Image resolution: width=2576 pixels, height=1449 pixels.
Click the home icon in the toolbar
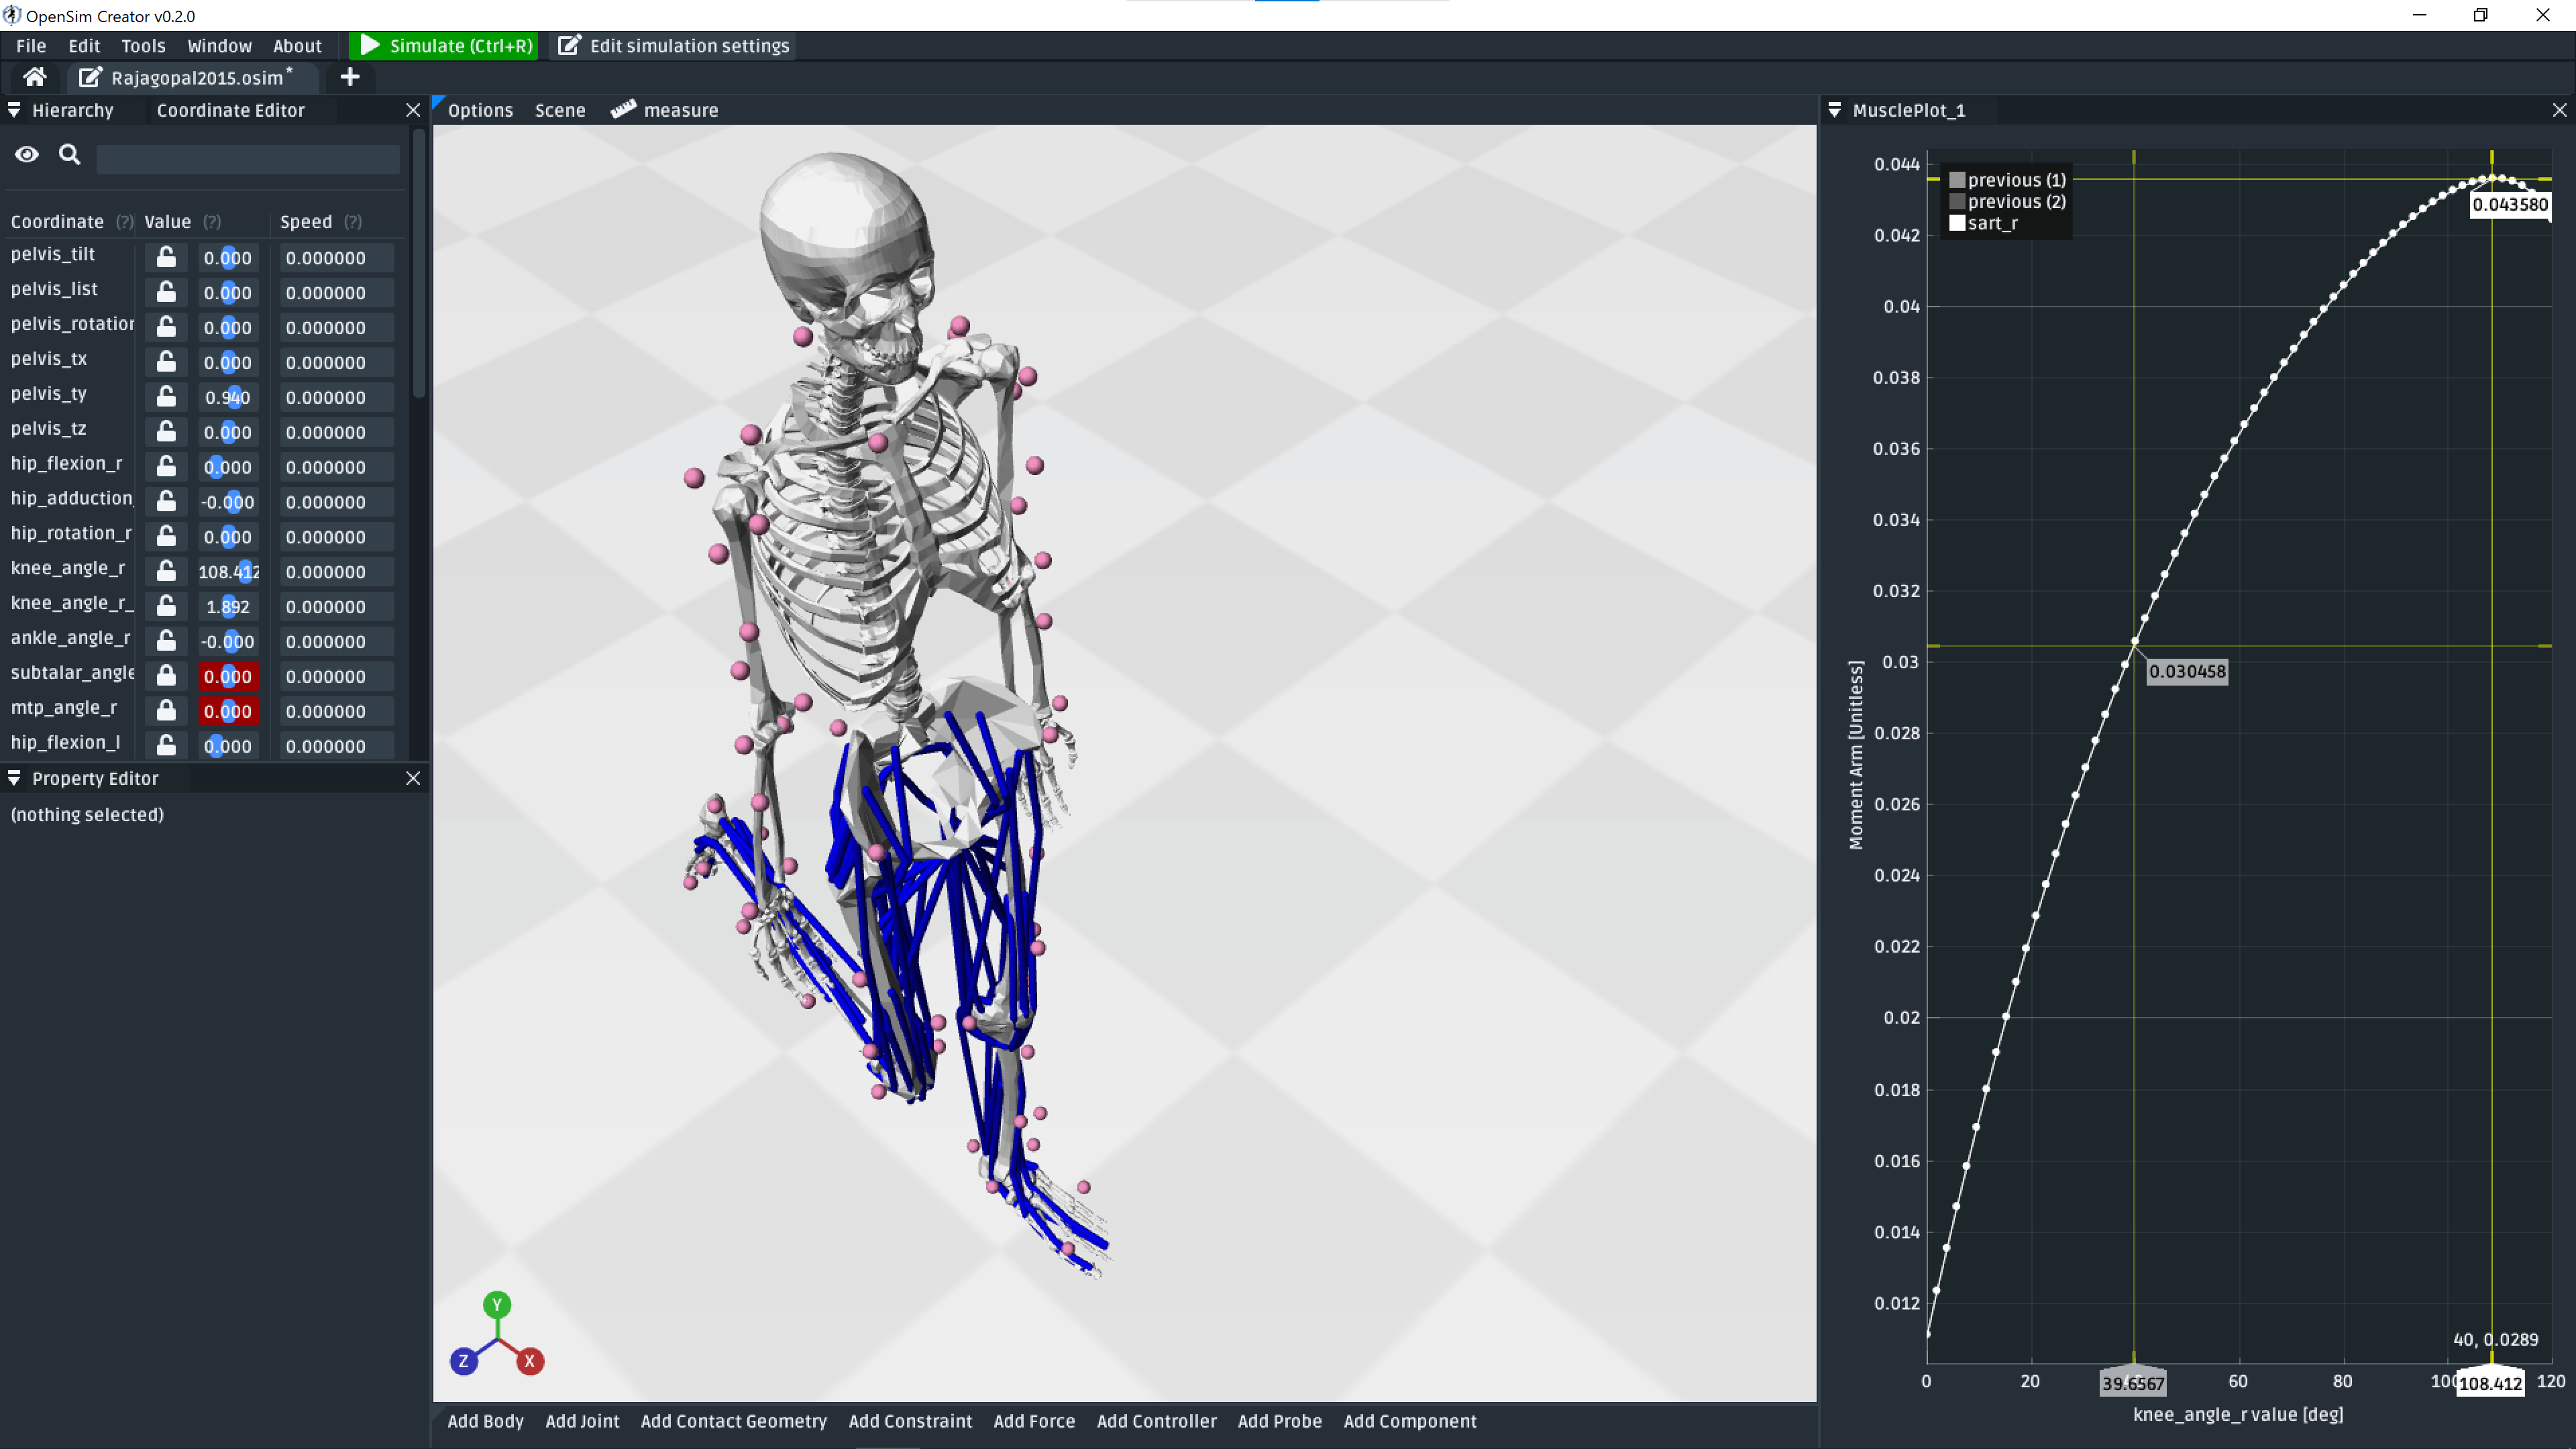pyautogui.click(x=34, y=77)
